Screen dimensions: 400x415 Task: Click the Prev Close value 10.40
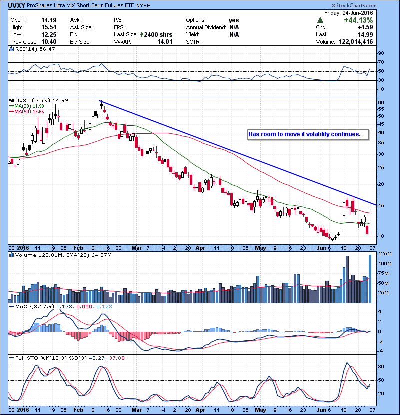(x=49, y=42)
